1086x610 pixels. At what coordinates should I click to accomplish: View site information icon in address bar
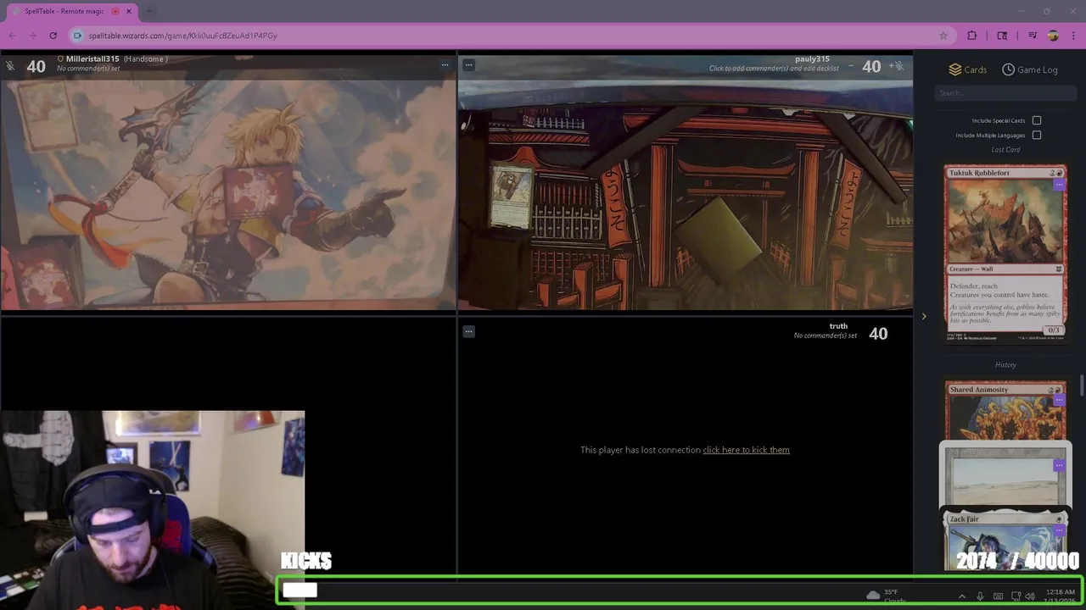coord(78,36)
